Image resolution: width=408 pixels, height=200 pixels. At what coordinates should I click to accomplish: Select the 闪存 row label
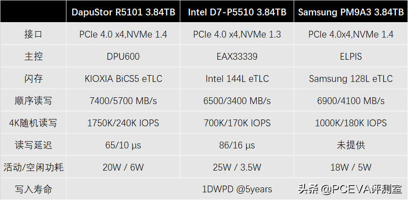[x=33, y=78]
